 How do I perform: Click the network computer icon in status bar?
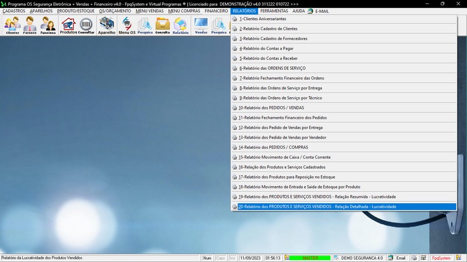423,258
